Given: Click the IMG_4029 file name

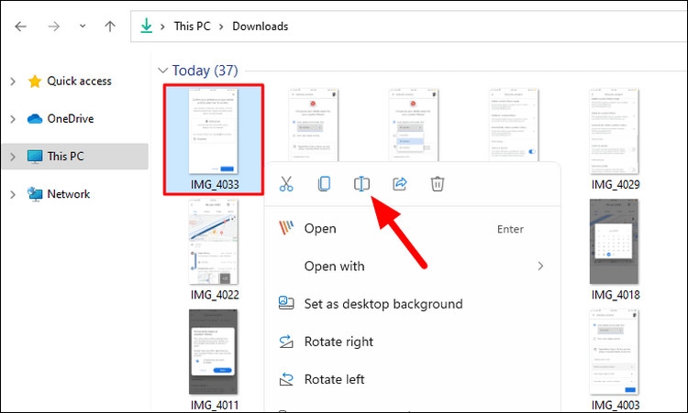Looking at the screenshot, I should pyautogui.click(x=616, y=184).
